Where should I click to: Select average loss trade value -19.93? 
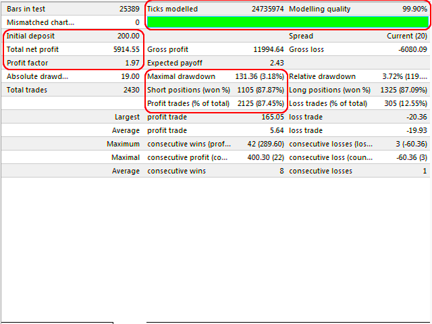tap(416, 130)
